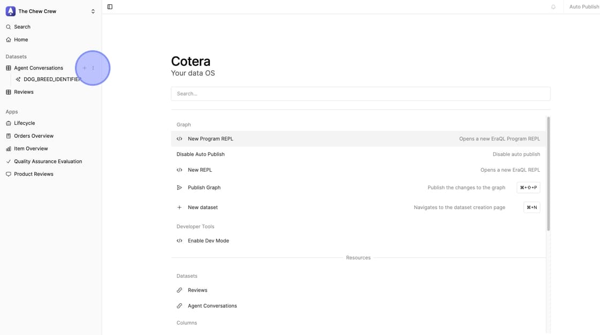Open the Lifecycle app
The image size is (600, 335).
(x=24, y=123)
